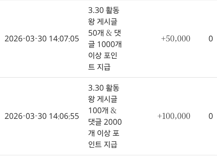Select the +100,000 points amount

point(174,116)
